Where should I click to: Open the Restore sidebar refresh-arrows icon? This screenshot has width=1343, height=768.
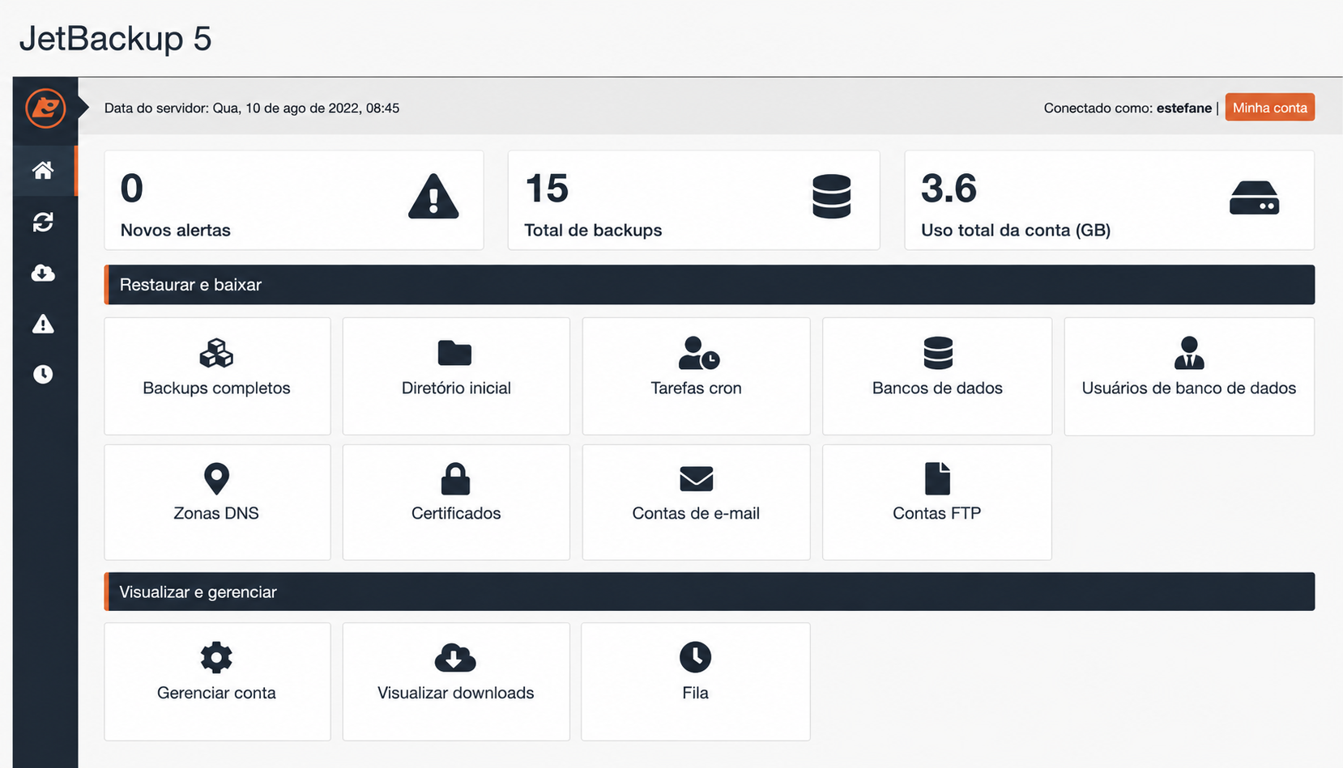(43, 222)
